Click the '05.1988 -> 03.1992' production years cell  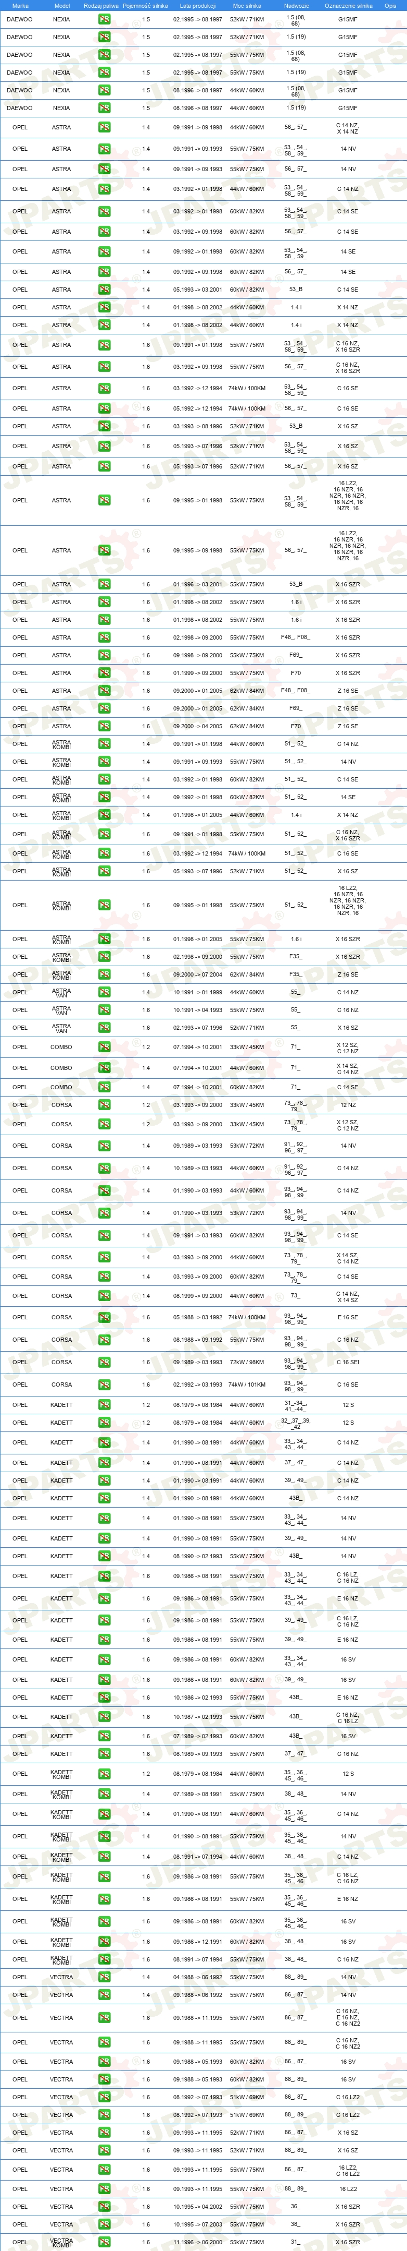[197, 1318]
